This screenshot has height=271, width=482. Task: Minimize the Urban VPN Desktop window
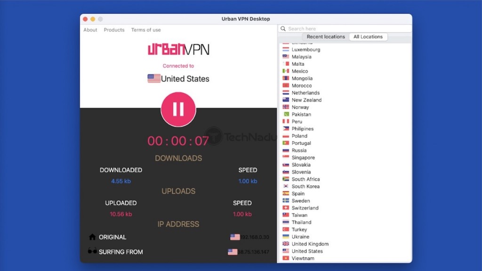pyautogui.click(x=93, y=19)
